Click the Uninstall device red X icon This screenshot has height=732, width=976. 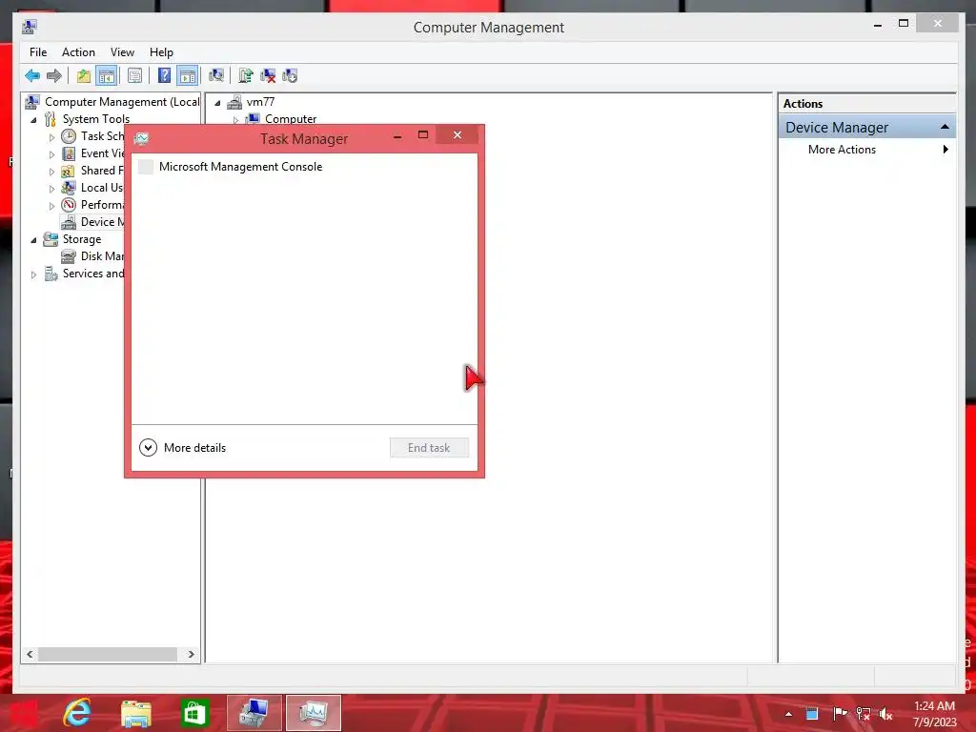coord(268,76)
